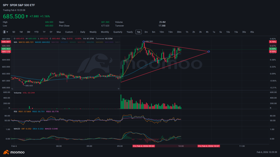This screenshot has width=280, height=157.
Task: Select the 5s interval
Action: [x=221, y=32]
